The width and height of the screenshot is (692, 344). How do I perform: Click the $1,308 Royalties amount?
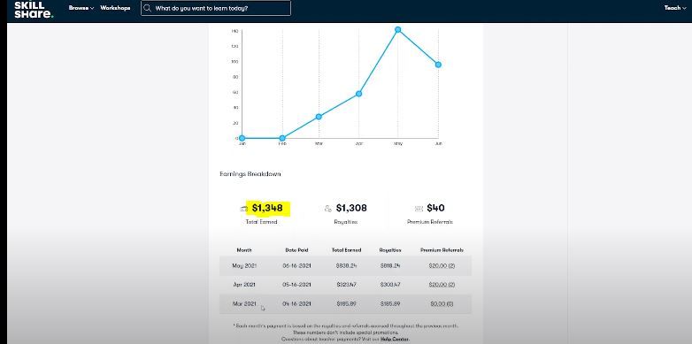coord(351,208)
